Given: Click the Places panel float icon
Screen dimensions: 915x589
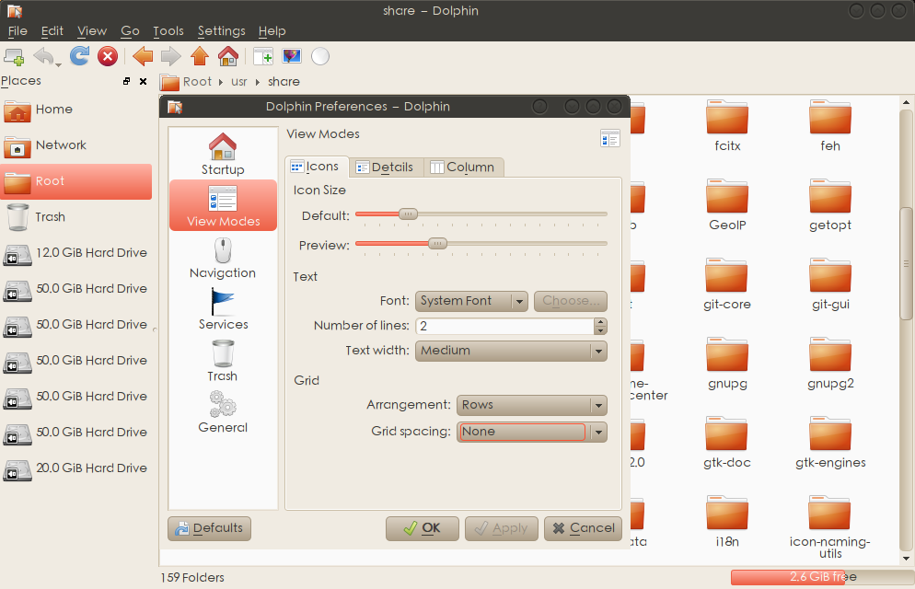Looking at the screenshot, I should [127, 82].
